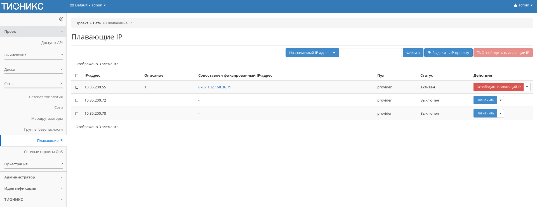The image size is (537, 207).
Task: Click Назначить for IP 10.35.200.78
Action: pyautogui.click(x=485, y=113)
